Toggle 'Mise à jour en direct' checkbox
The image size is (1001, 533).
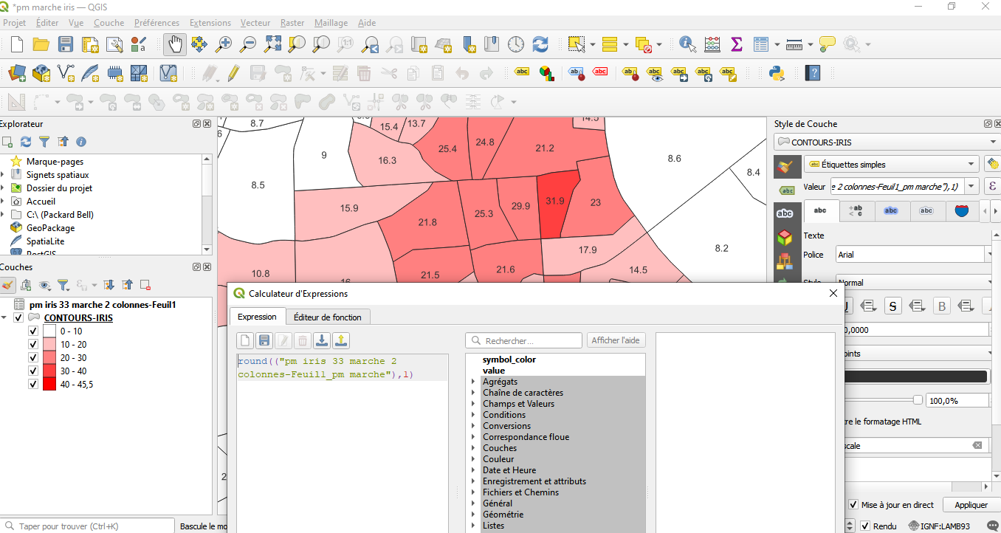pos(854,505)
